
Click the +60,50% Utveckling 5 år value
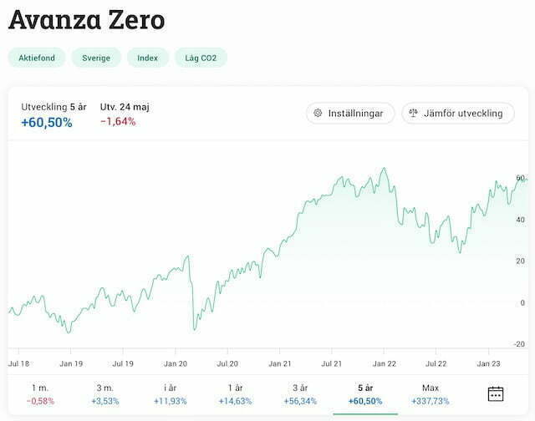click(x=47, y=123)
